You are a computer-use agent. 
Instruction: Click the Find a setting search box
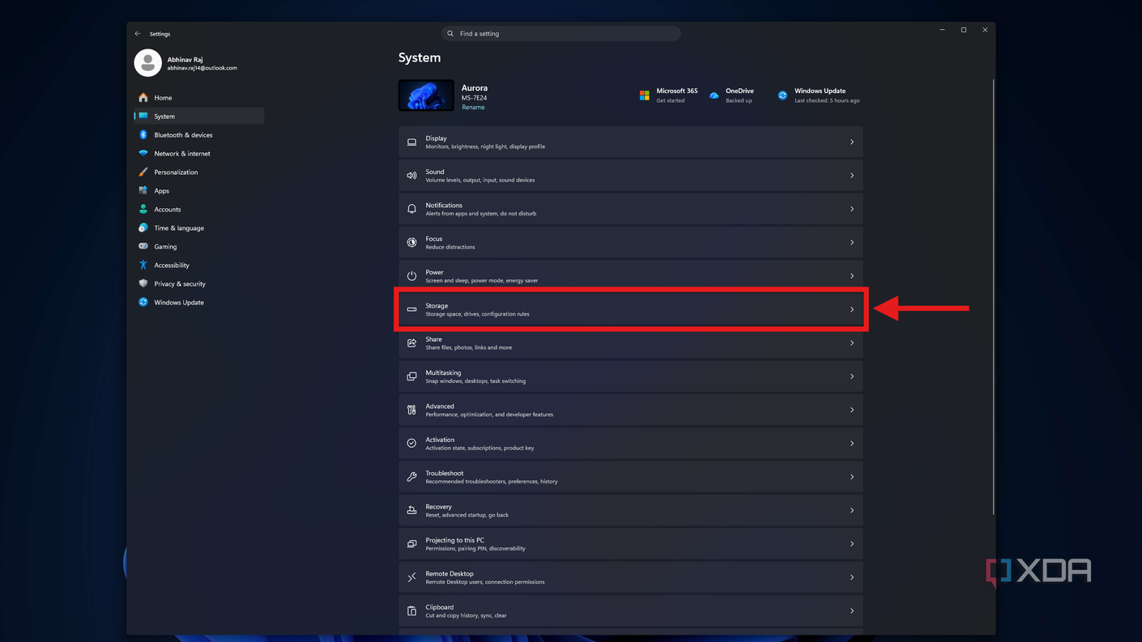tap(561, 34)
